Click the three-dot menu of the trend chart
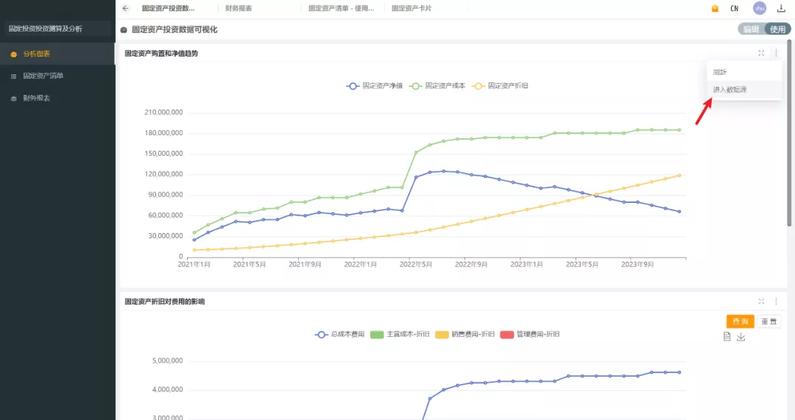The image size is (795, 420). click(x=775, y=53)
